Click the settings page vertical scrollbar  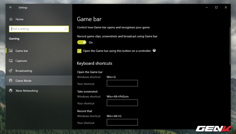[x=230, y=46]
